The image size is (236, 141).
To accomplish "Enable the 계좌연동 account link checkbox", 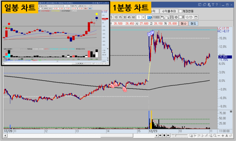I will (180, 11).
